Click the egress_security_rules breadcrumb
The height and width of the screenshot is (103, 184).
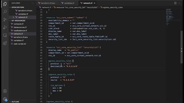tap(113, 7)
